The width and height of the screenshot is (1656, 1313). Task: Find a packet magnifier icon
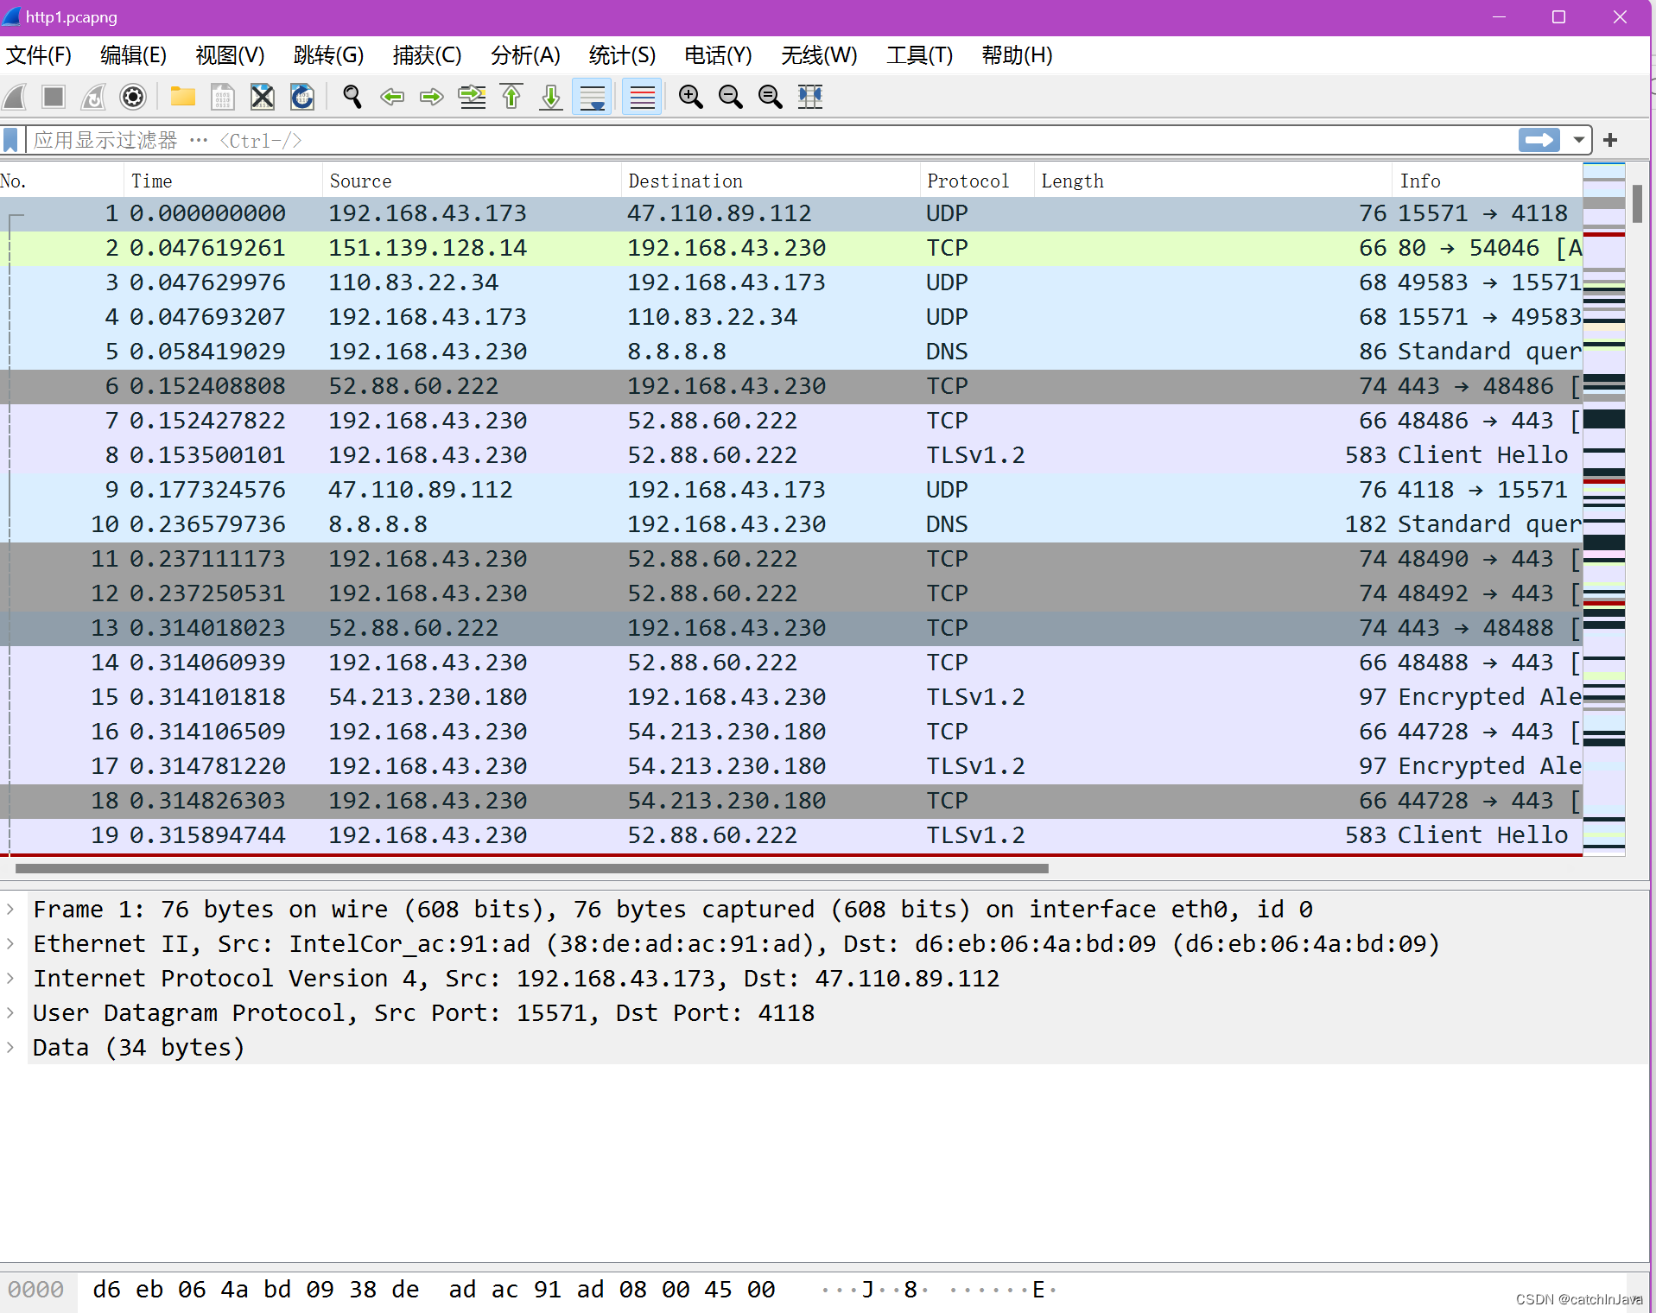(352, 97)
